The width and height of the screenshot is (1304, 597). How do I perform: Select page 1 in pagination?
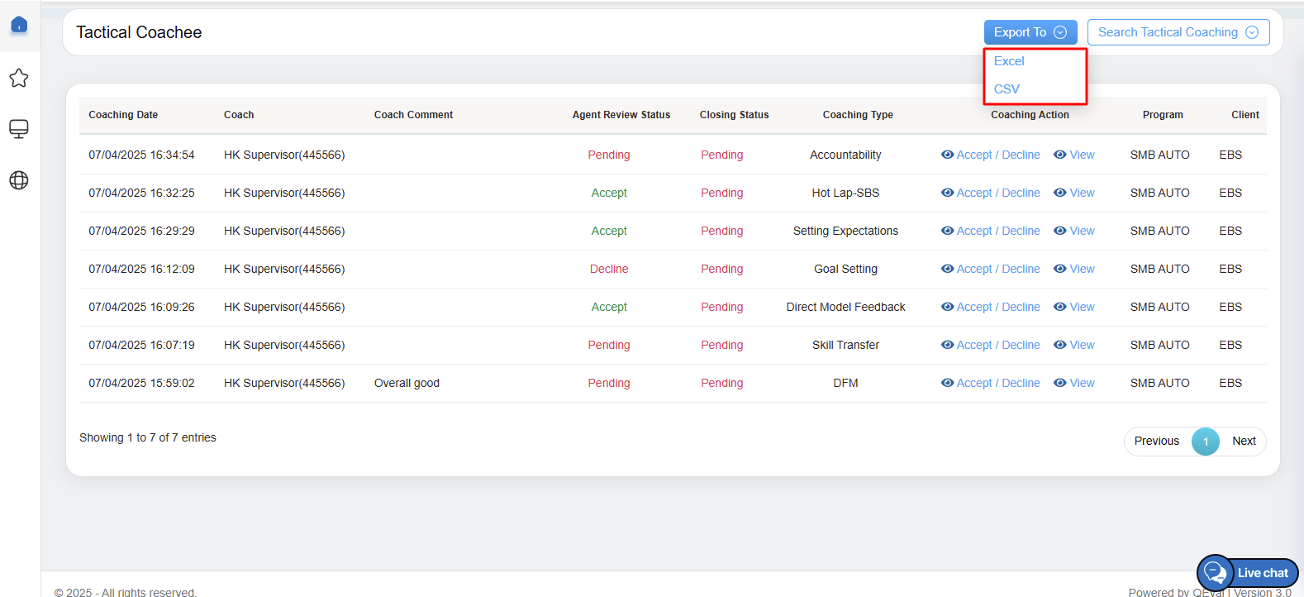click(x=1205, y=441)
